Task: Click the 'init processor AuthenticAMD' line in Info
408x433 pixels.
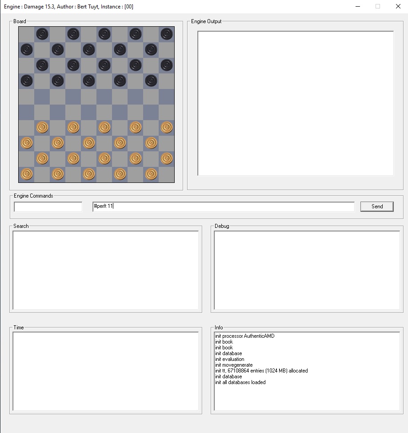Action: (x=245, y=336)
